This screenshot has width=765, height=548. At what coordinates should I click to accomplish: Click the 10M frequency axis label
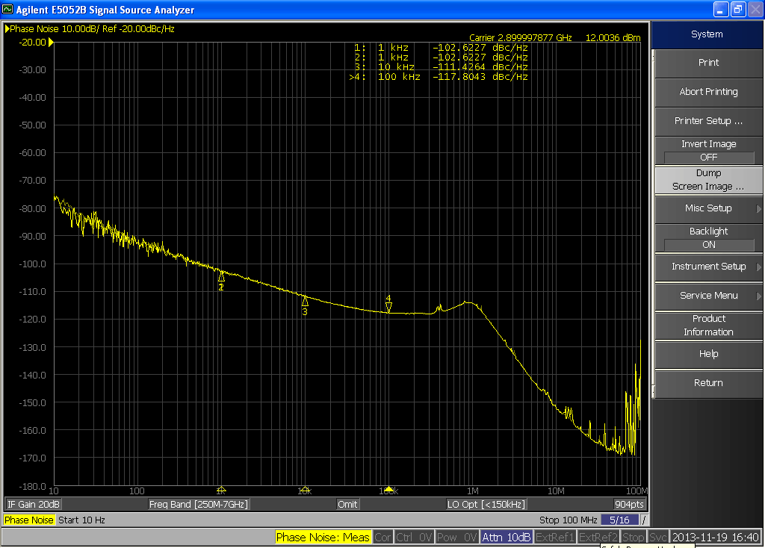556,491
